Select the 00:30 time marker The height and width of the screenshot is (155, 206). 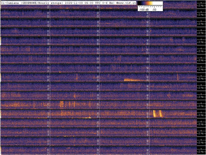98,42
